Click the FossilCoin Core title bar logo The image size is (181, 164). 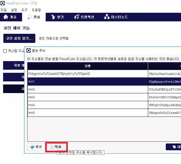pos(3,3)
